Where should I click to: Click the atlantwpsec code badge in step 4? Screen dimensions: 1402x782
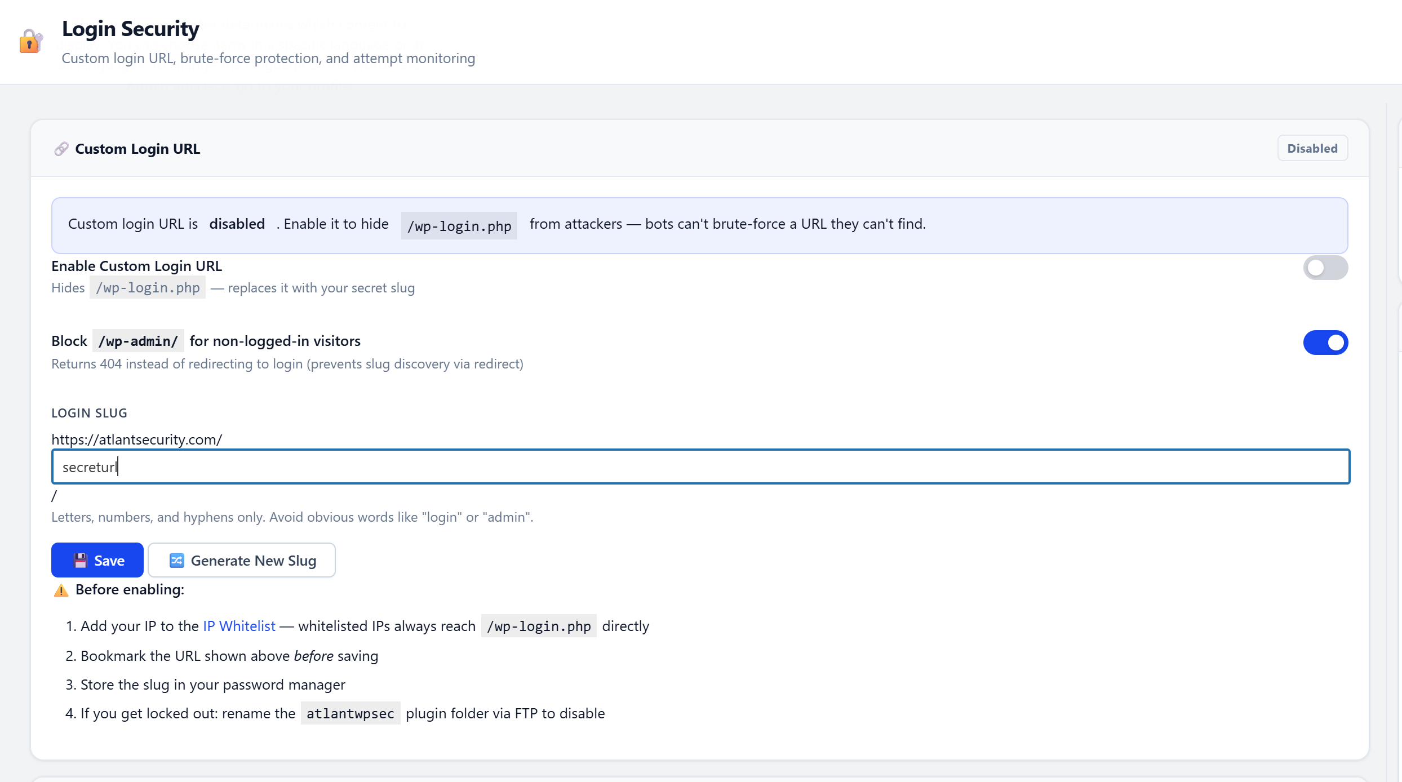point(350,713)
